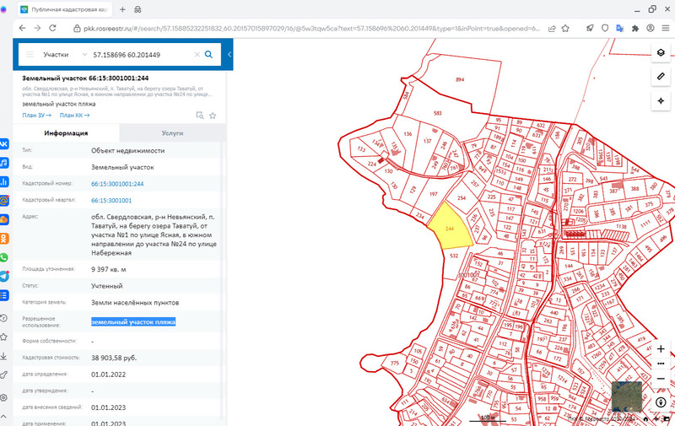Click parcel 894 on the map

pyautogui.click(x=460, y=79)
